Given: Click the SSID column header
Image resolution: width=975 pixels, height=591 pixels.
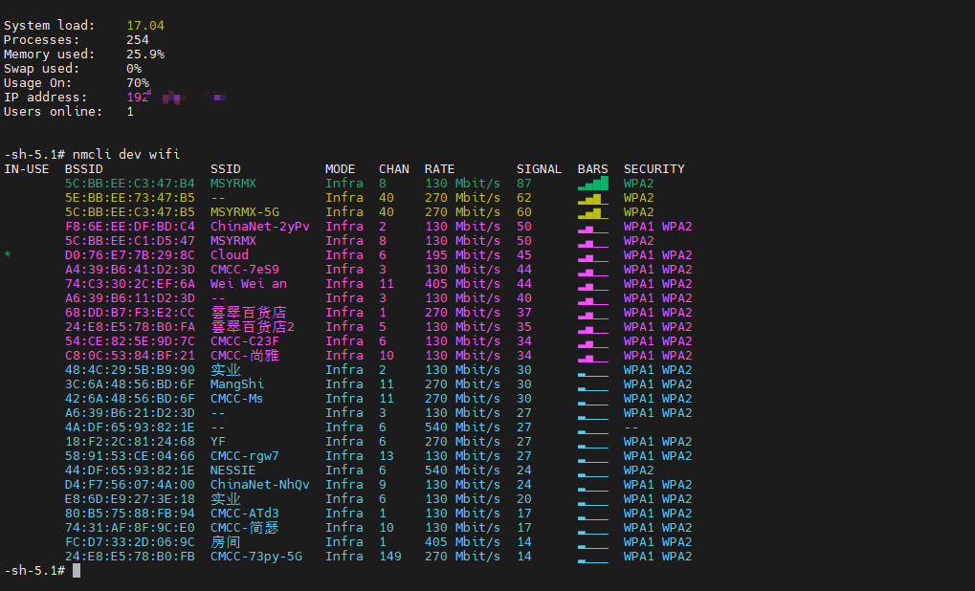Looking at the screenshot, I should pos(226,169).
